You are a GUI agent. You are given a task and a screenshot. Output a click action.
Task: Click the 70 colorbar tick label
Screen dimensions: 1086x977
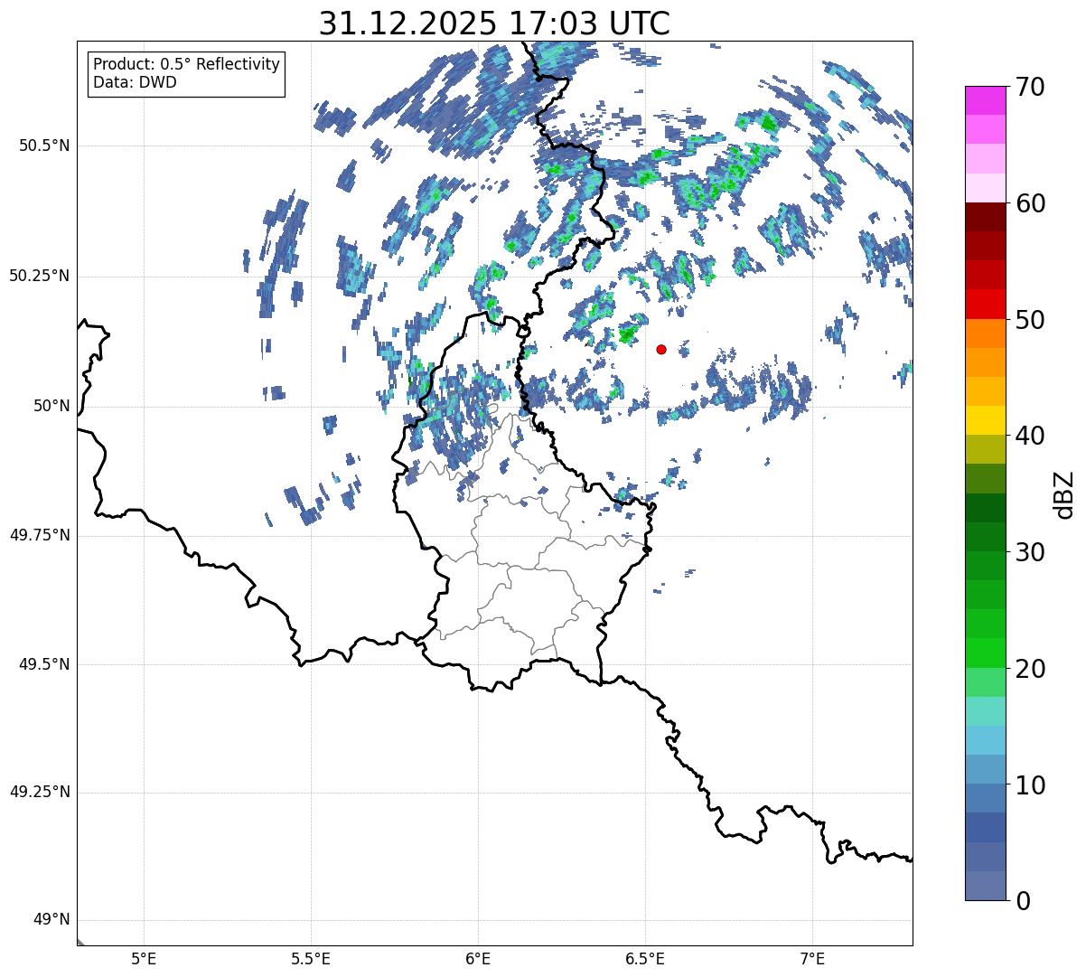(1030, 87)
